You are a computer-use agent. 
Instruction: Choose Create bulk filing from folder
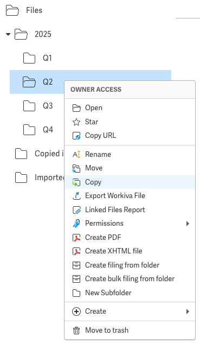(x=130, y=279)
